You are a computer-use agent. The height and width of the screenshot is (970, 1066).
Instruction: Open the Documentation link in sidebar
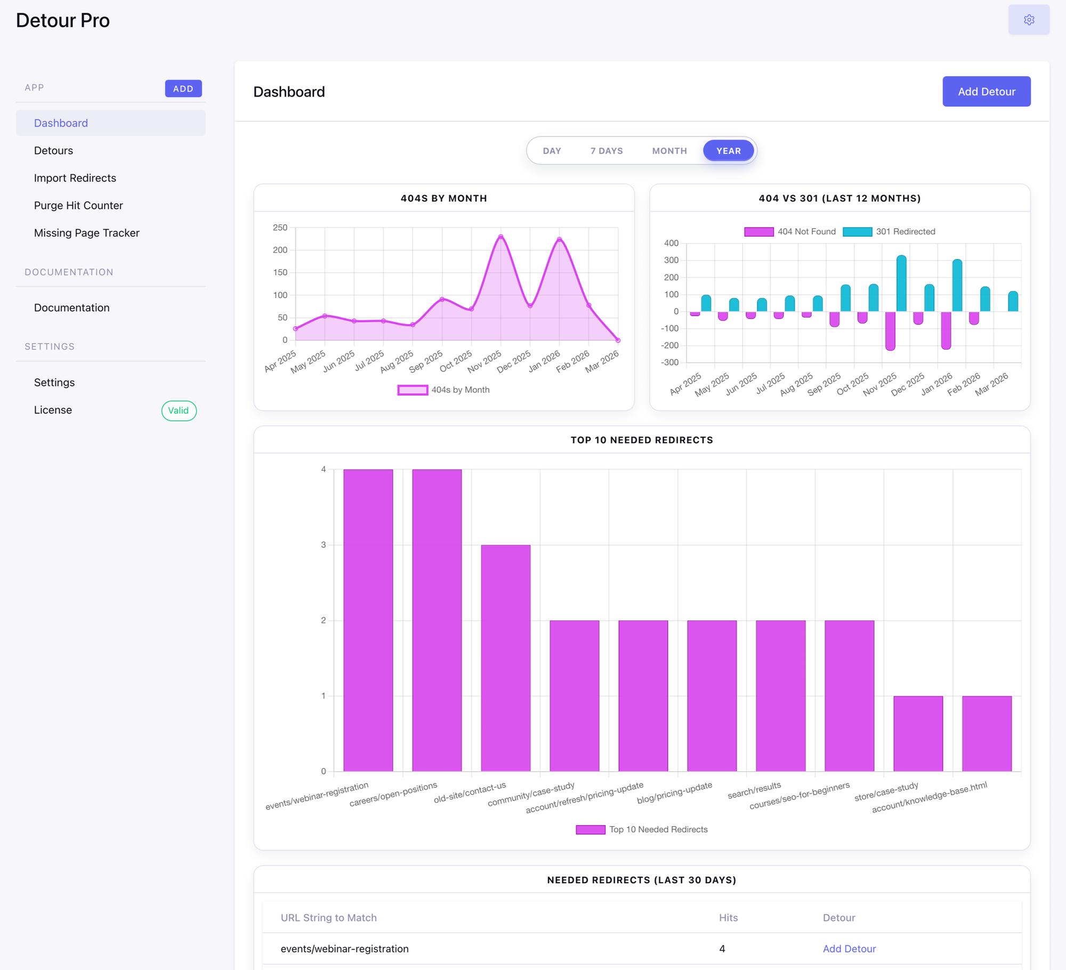[x=71, y=308]
